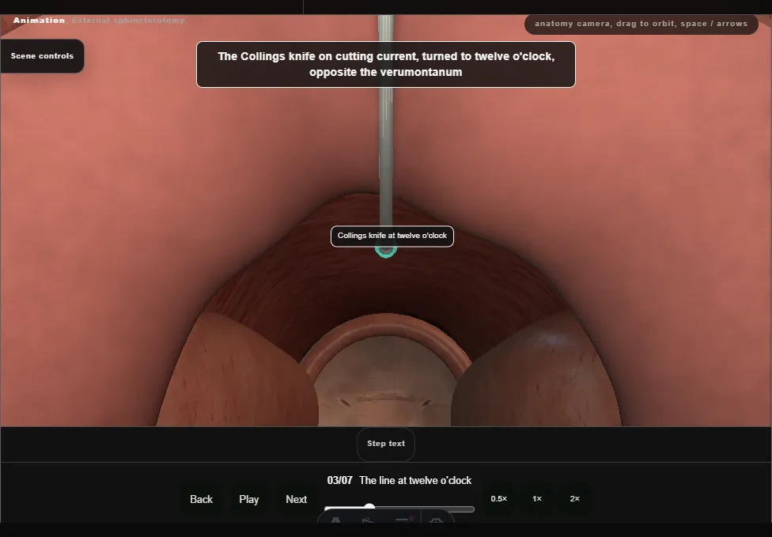This screenshot has height=537, width=772.
Task: Click the teal ring marker at knife tip
Action: click(x=386, y=251)
